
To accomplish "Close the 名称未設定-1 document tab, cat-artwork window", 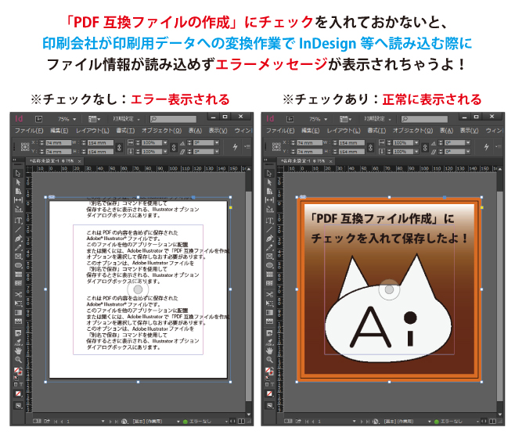I will [x=330, y=161].
